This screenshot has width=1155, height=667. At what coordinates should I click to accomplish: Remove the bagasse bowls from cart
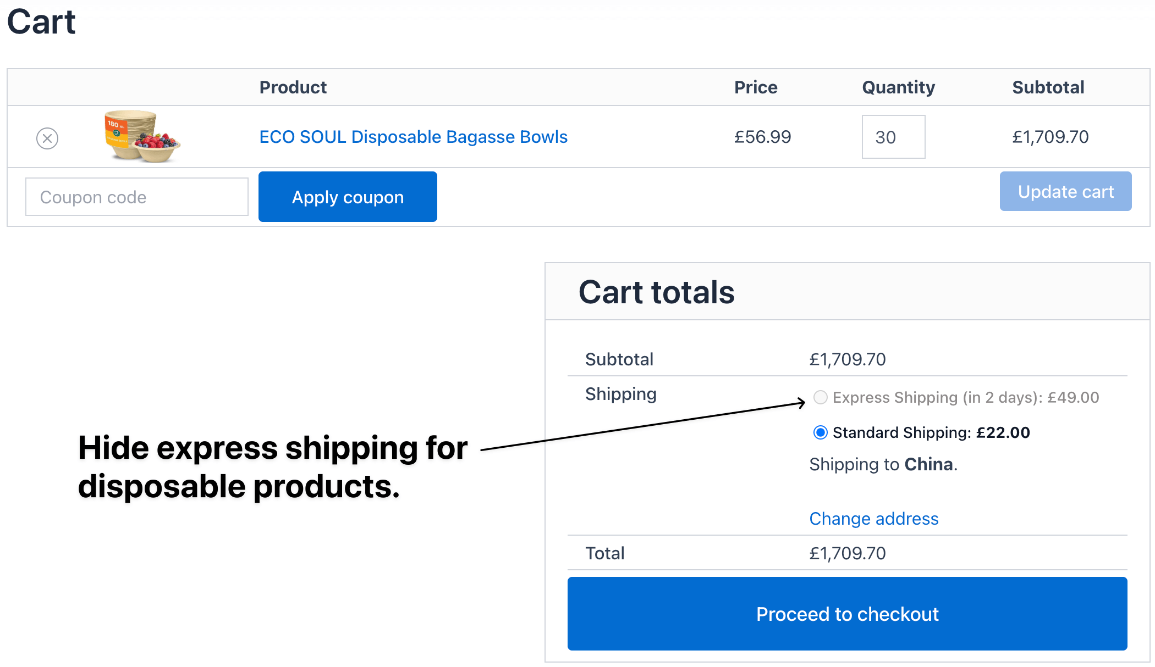tap(47, 138)
